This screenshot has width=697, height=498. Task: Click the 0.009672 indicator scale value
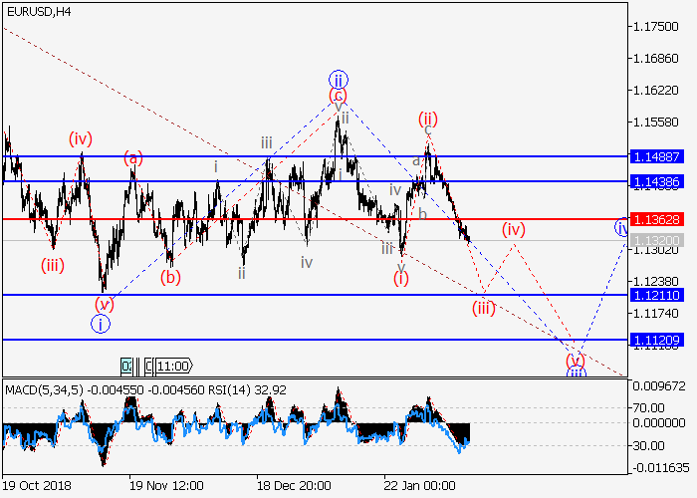[658, 386]
